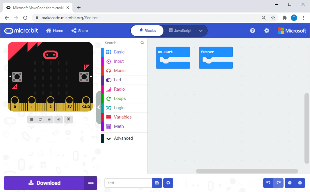Screen dimensions: 310x192
Task: Redo the last action
Action: point(278,183)
